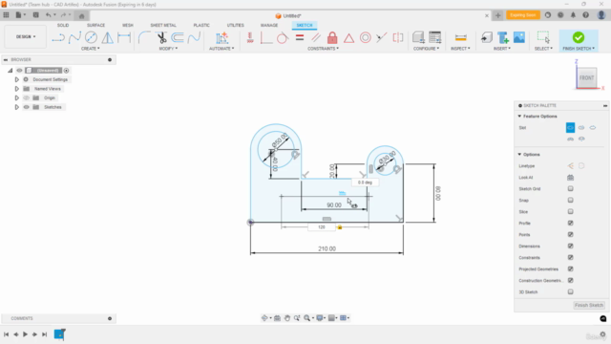Apply the Parallel constraint

316,38
